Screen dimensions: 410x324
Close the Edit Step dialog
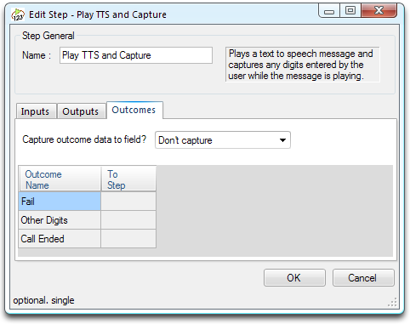tap(379, 11)
